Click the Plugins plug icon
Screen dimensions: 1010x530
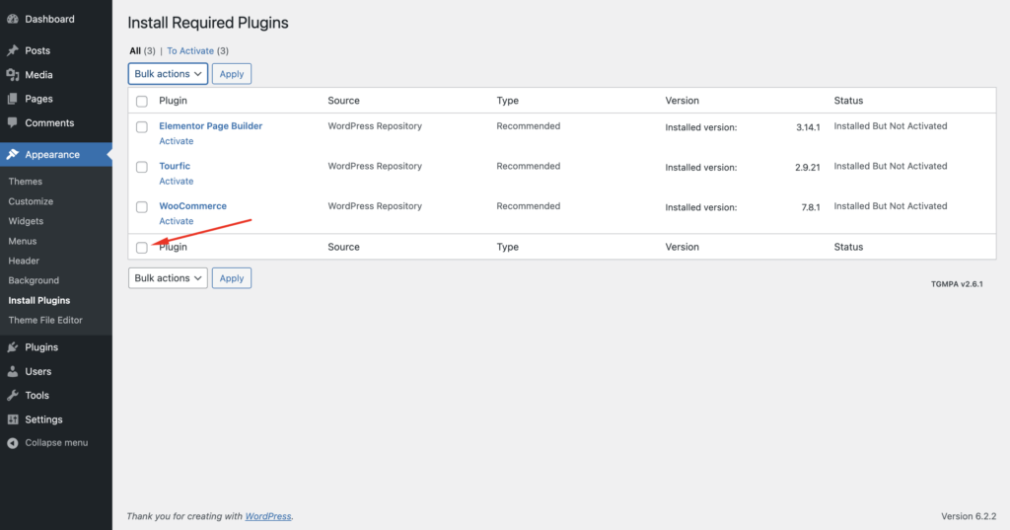coord(12,346)
